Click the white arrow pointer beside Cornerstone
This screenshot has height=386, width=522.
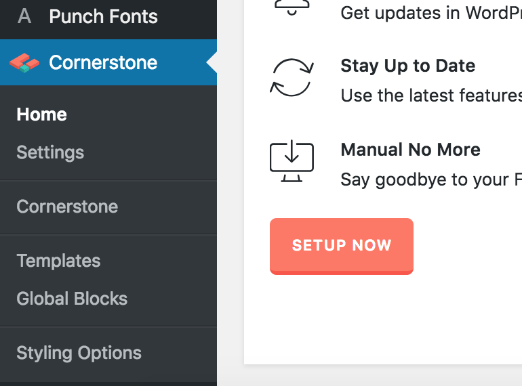tap(212, 63)
